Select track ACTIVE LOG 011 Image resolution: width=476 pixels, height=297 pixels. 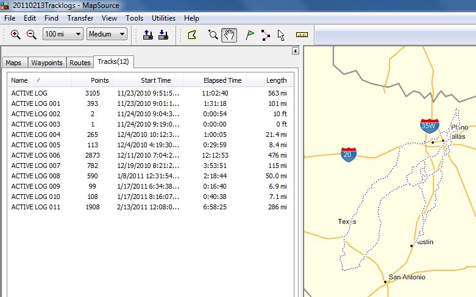(149, 207)
